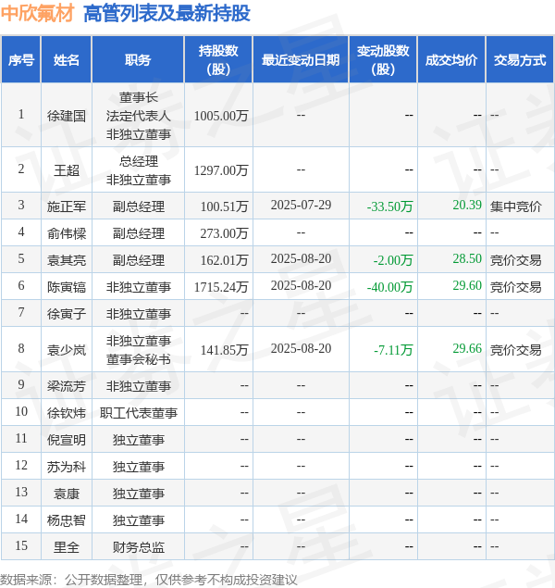555x588 pixels.
Task: Click average price 29.60
Action: [x=467, y=285]
